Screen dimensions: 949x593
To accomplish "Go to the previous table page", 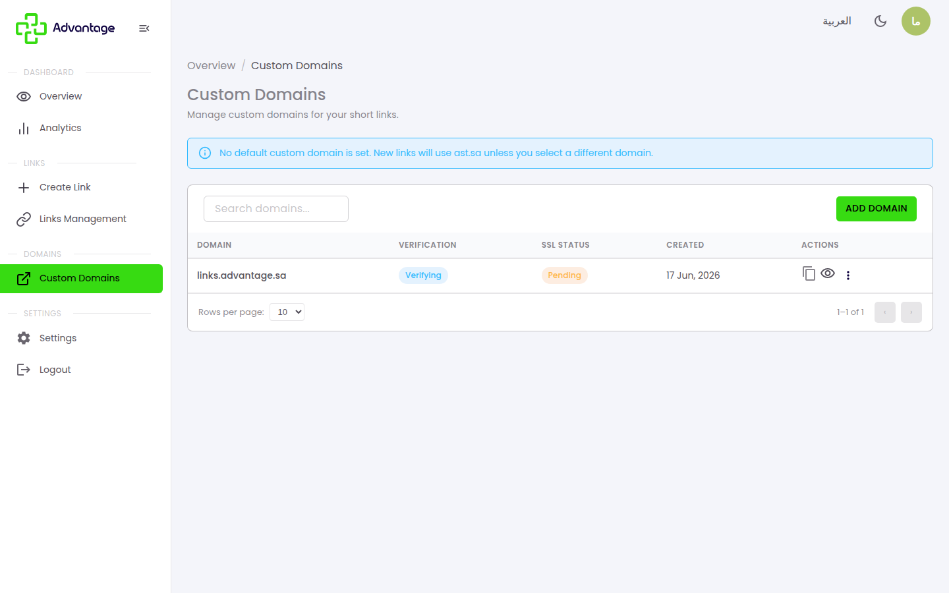I will [x=885, y=312].
